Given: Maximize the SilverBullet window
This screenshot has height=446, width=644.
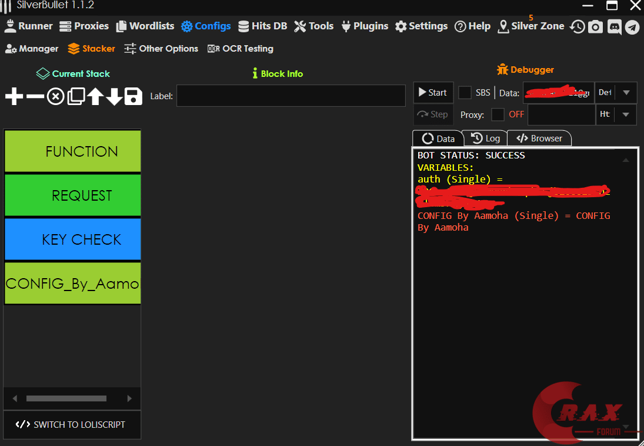Looking at the screenshot, I should click(x=612, y=5).
